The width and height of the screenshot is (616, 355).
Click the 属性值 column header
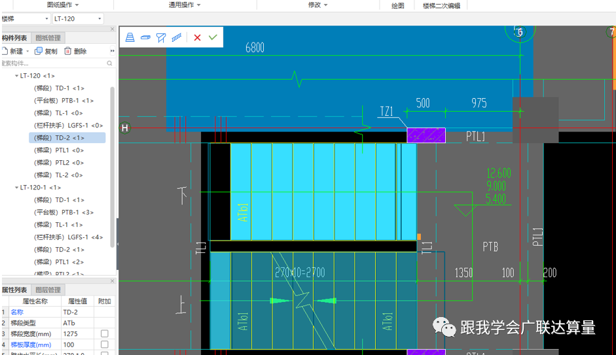pyautogui.click(x=77, y=301)
